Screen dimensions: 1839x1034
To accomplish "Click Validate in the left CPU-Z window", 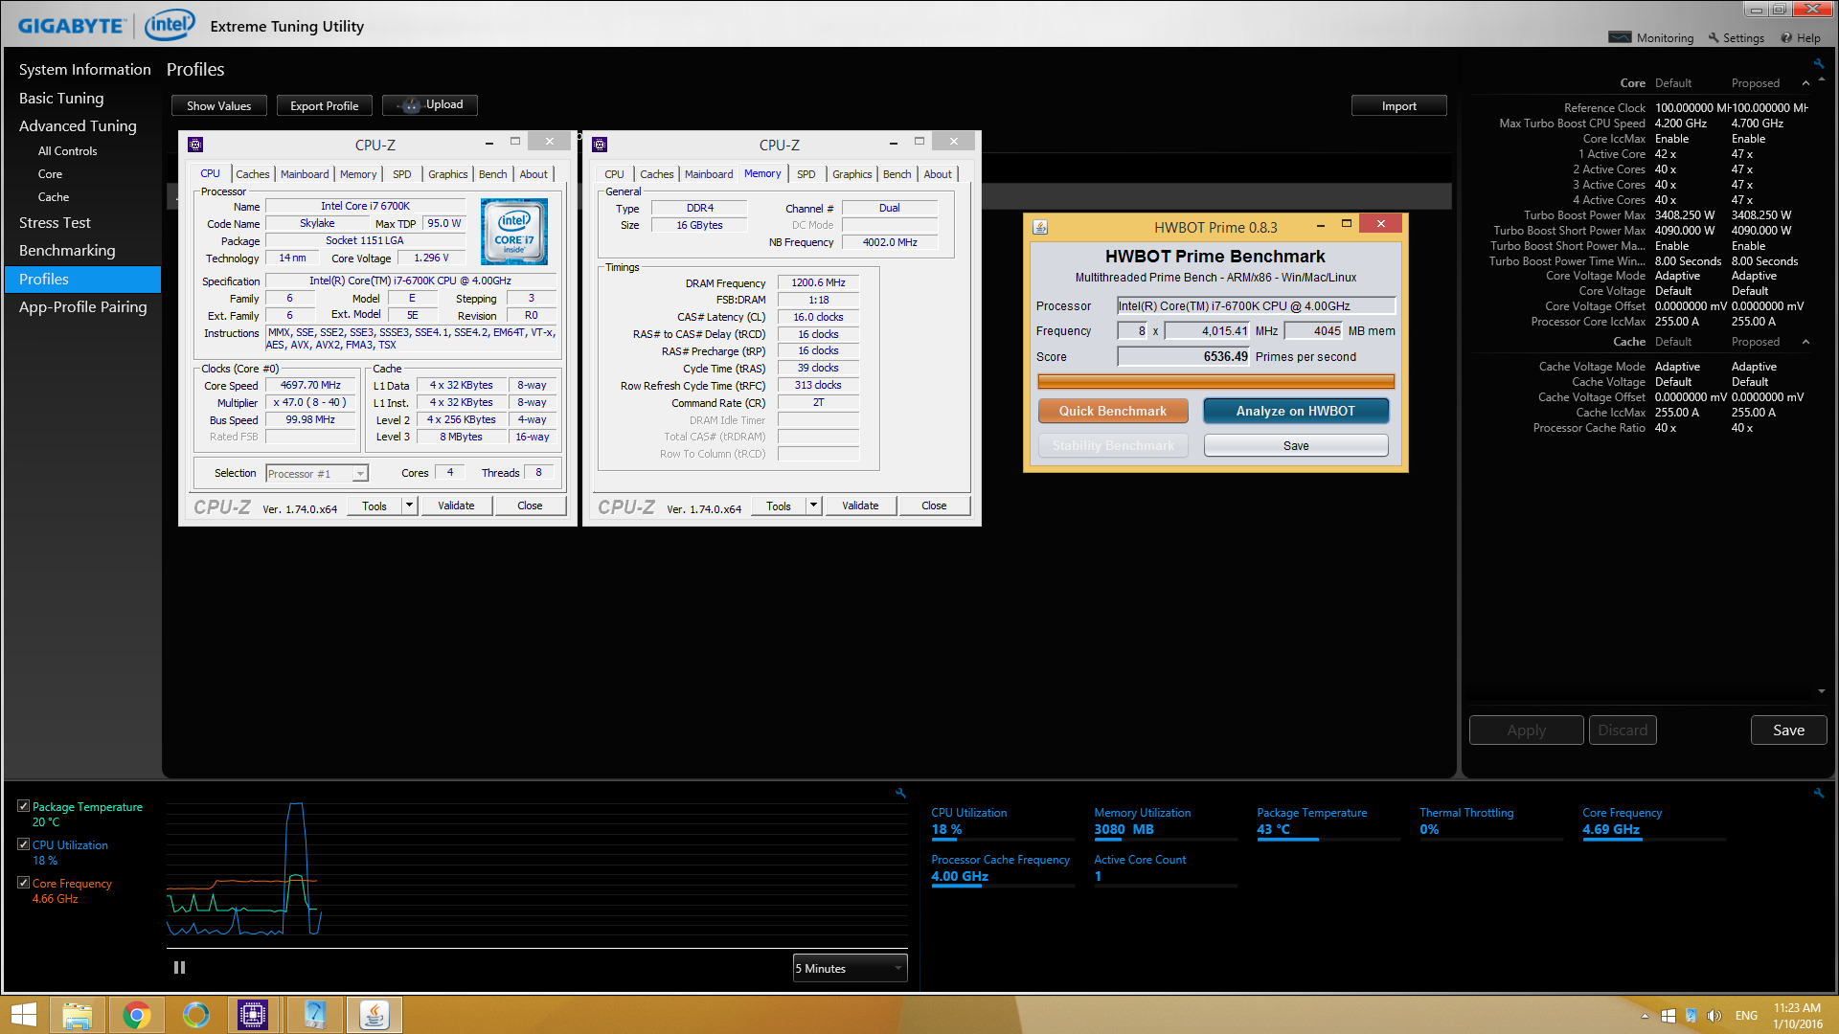I will tap(456, 506).
